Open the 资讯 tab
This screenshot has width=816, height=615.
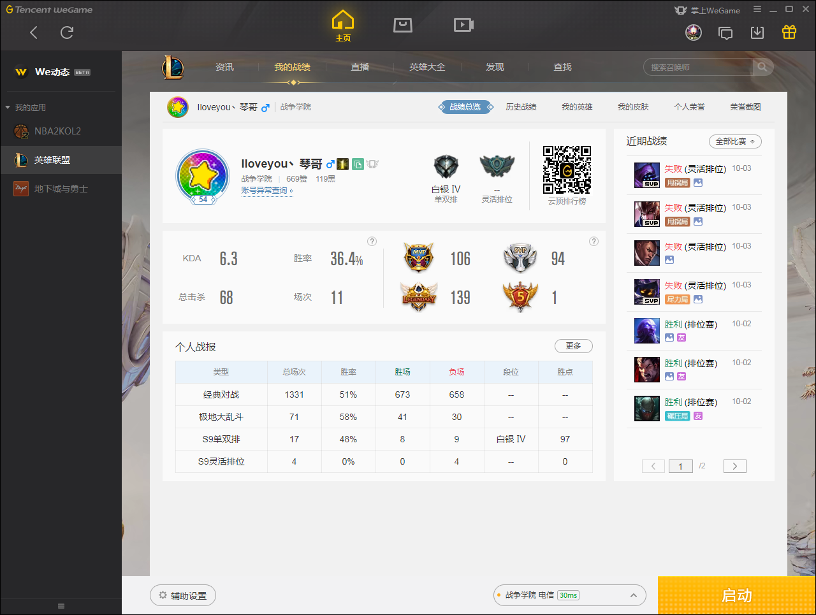click(x=224, y=67)
